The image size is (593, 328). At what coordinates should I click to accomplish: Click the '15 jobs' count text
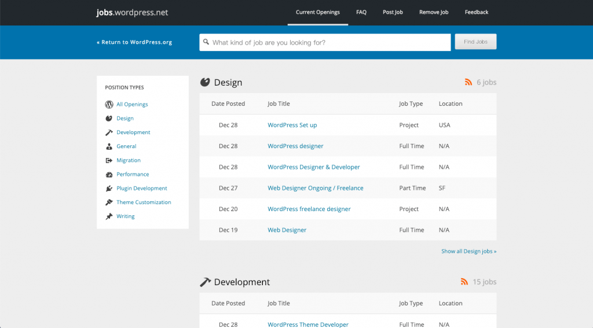click(484, 282)
